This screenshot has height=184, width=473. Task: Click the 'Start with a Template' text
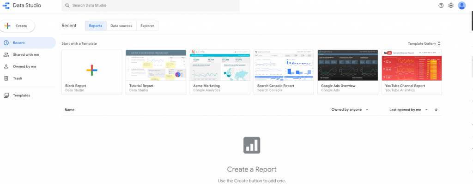(x=79, y=44)
